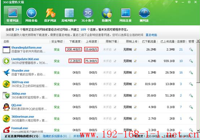Sort by 上传速度 column header
The width and height of the screenshot is (200, 140).
coord(91,41)
